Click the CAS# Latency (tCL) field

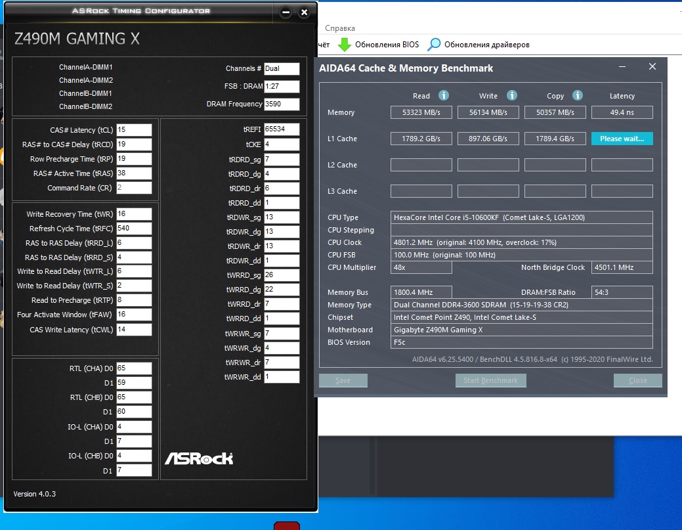coord(134,129)
